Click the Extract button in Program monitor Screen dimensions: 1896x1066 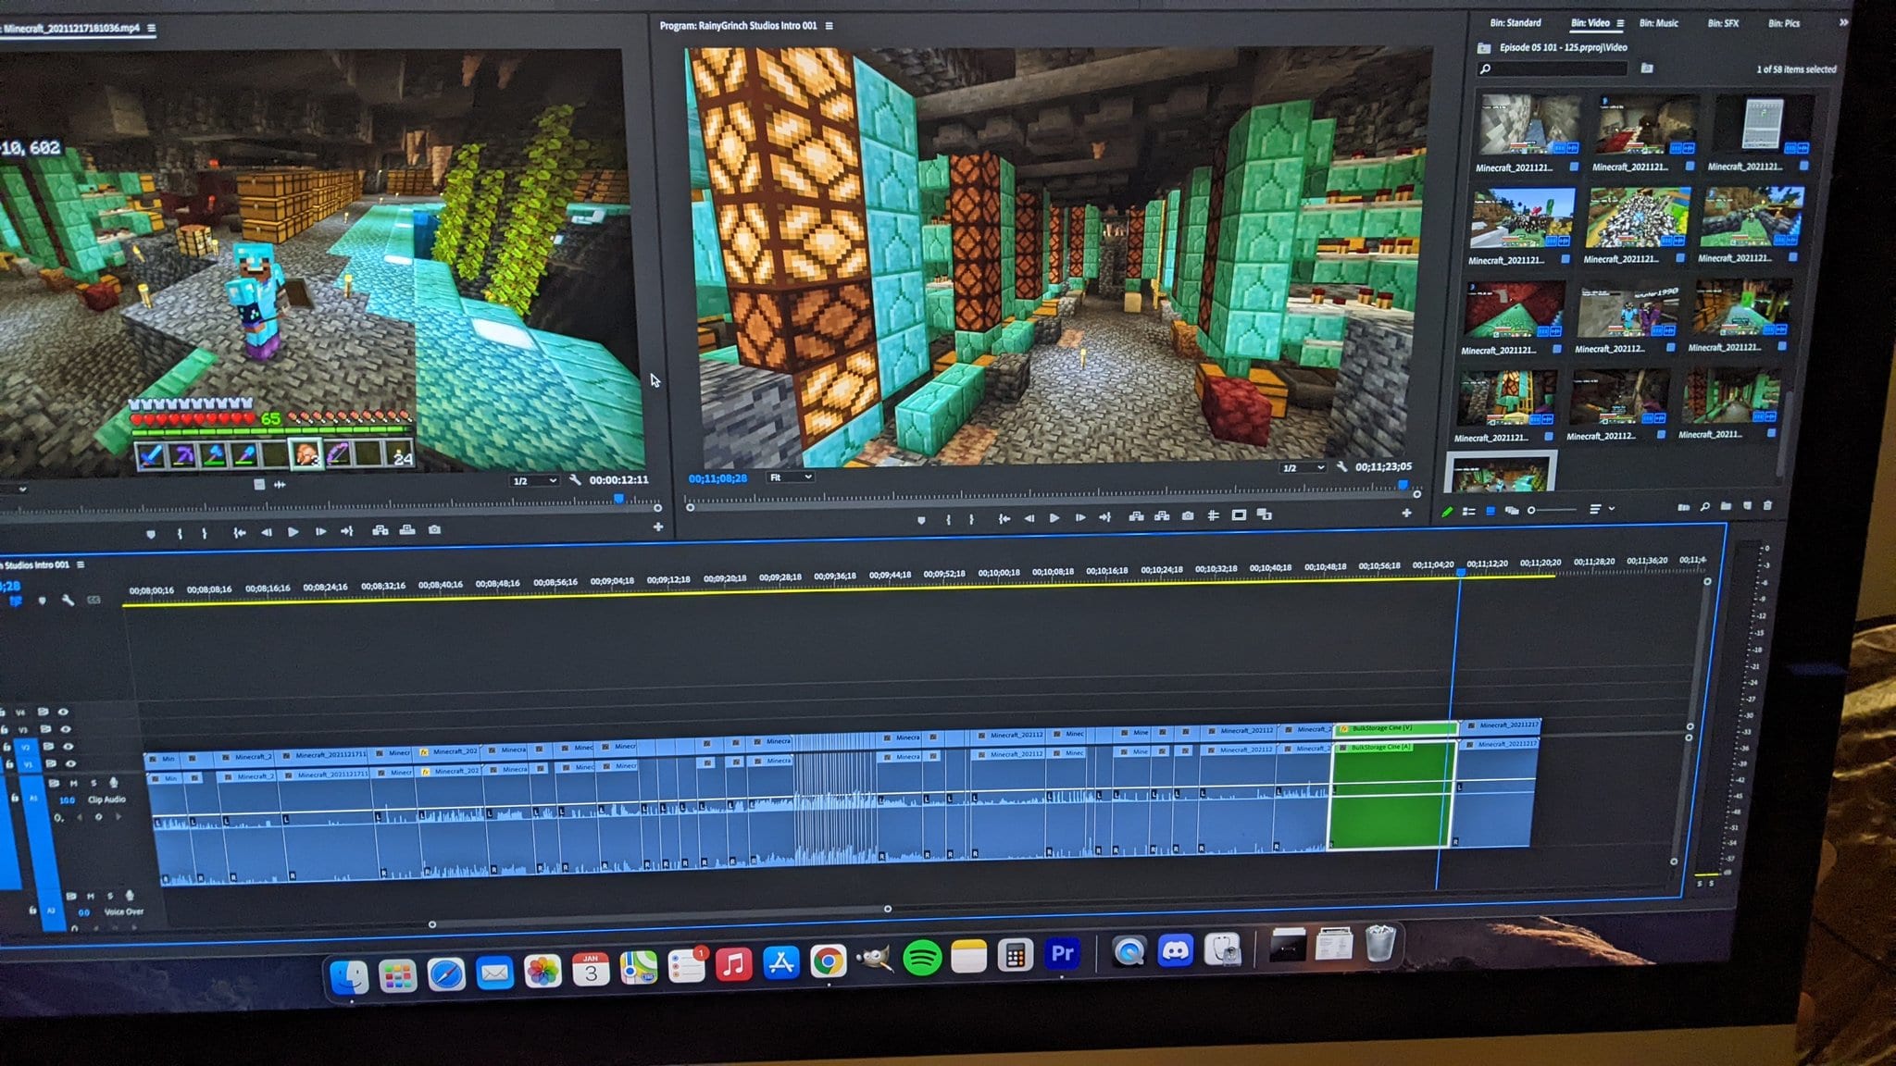pyautogui.click(x=1162, y=516)
